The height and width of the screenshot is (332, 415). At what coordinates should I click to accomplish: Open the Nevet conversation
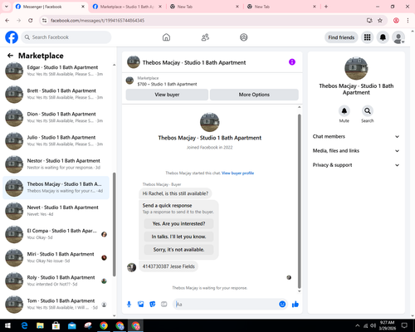pyautogui.click(x=56, y=211)
